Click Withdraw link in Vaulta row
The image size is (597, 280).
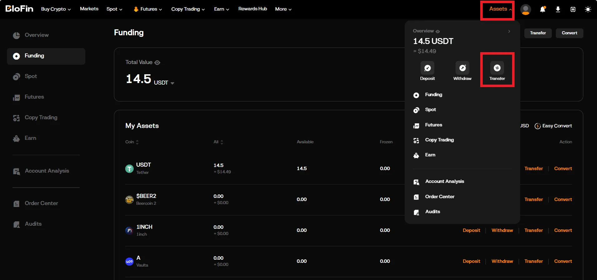[502, 261]
